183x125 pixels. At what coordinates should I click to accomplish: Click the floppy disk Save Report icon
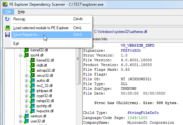(7, 35)
